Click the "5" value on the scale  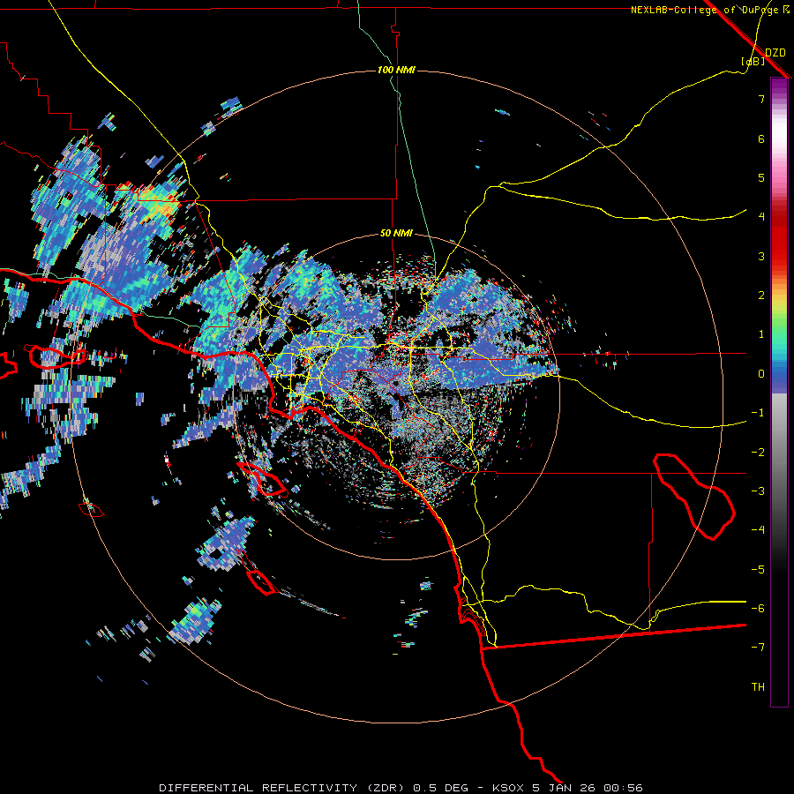pos(761,177)
